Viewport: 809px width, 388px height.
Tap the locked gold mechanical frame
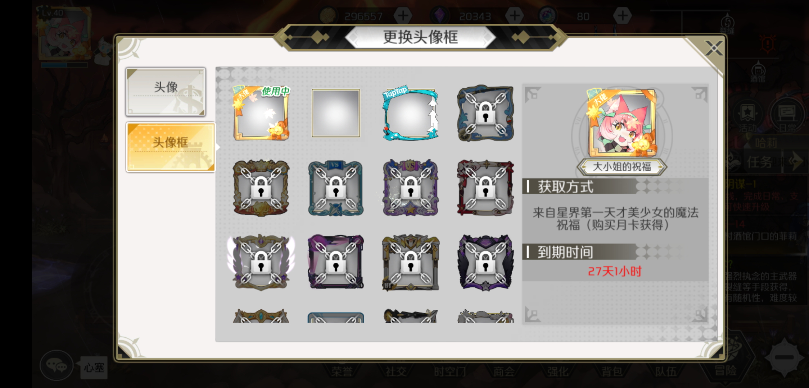(411, 262)
